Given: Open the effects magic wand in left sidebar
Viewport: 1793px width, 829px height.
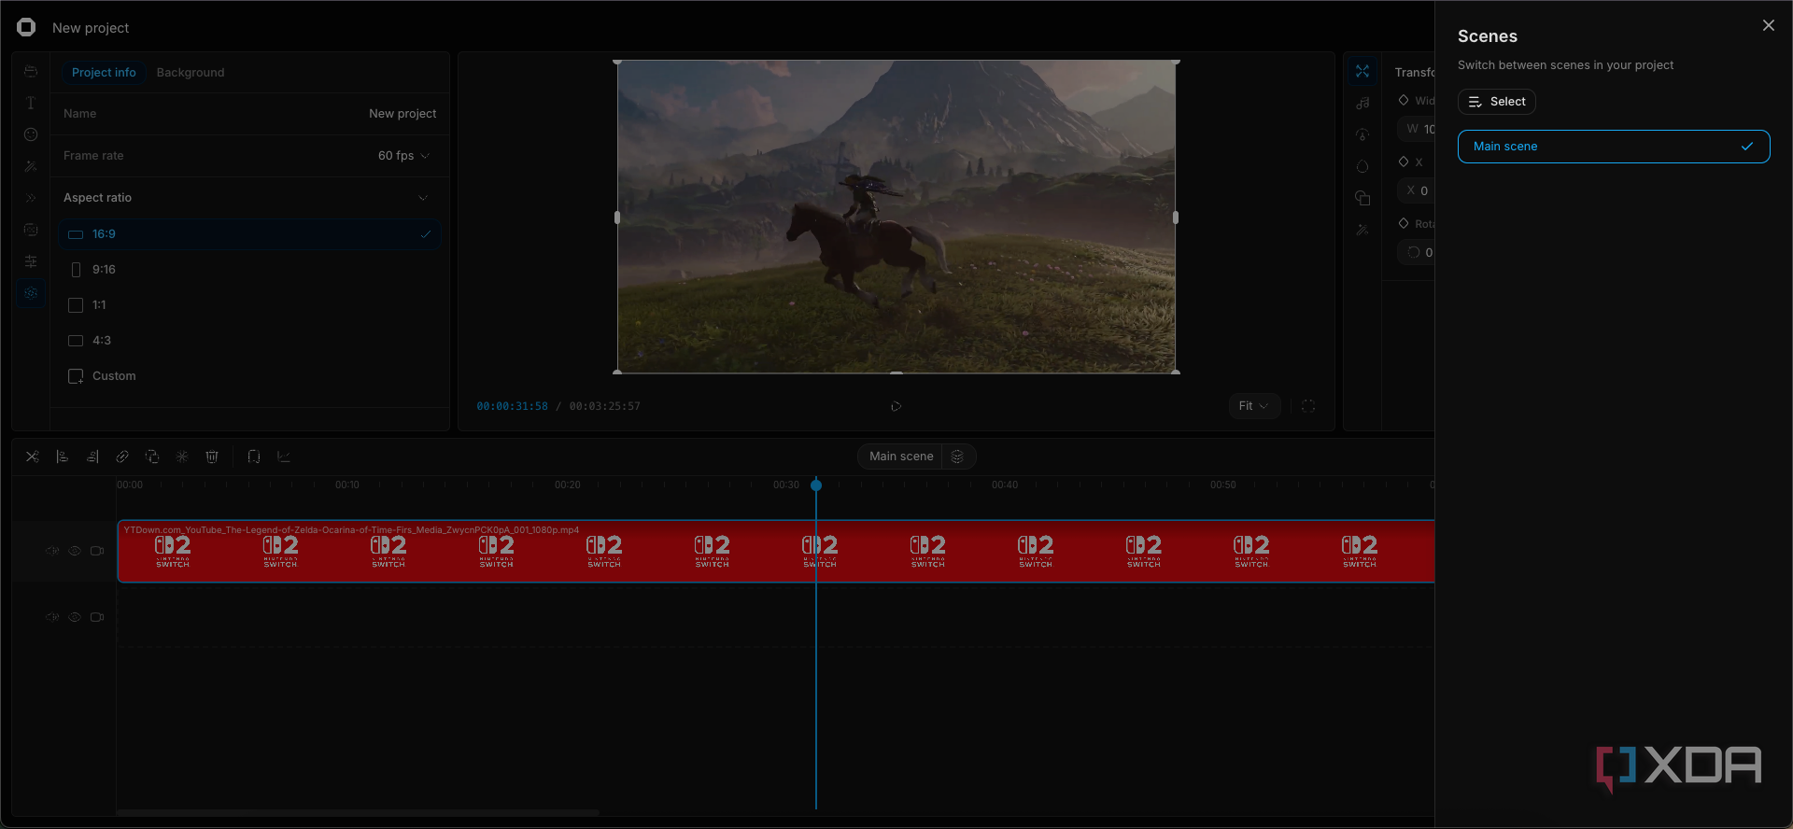Looking at the screenshot, I should [31, 166].
